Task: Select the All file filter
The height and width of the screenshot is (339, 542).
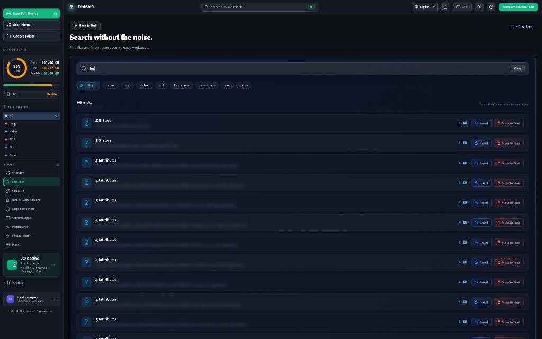Action: coord(31,115)
